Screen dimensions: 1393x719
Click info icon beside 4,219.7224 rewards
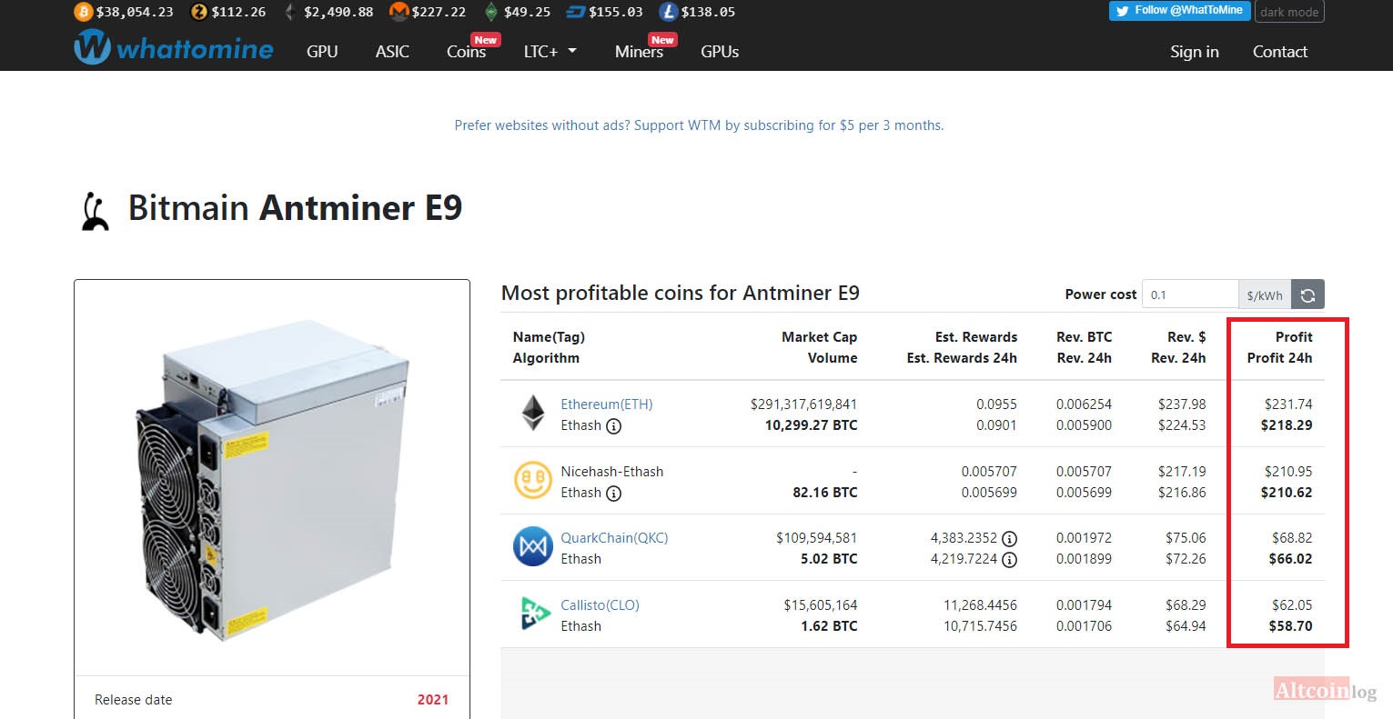(x=1009, y=560)
